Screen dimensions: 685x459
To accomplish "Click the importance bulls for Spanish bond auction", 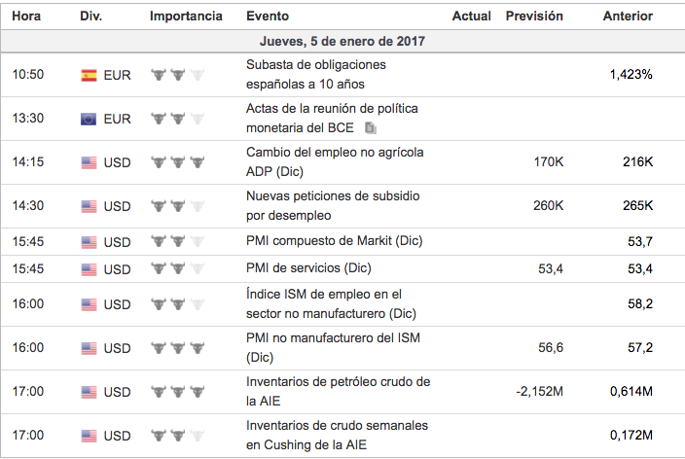I will pos(178,74).
